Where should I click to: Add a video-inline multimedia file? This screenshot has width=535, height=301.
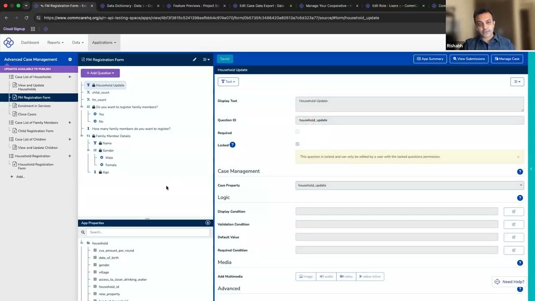[370, 276]
